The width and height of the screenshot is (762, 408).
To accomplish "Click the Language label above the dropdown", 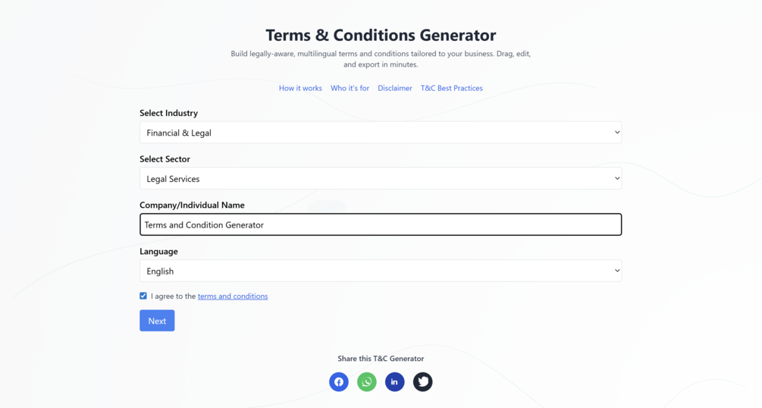I will 158,251.
